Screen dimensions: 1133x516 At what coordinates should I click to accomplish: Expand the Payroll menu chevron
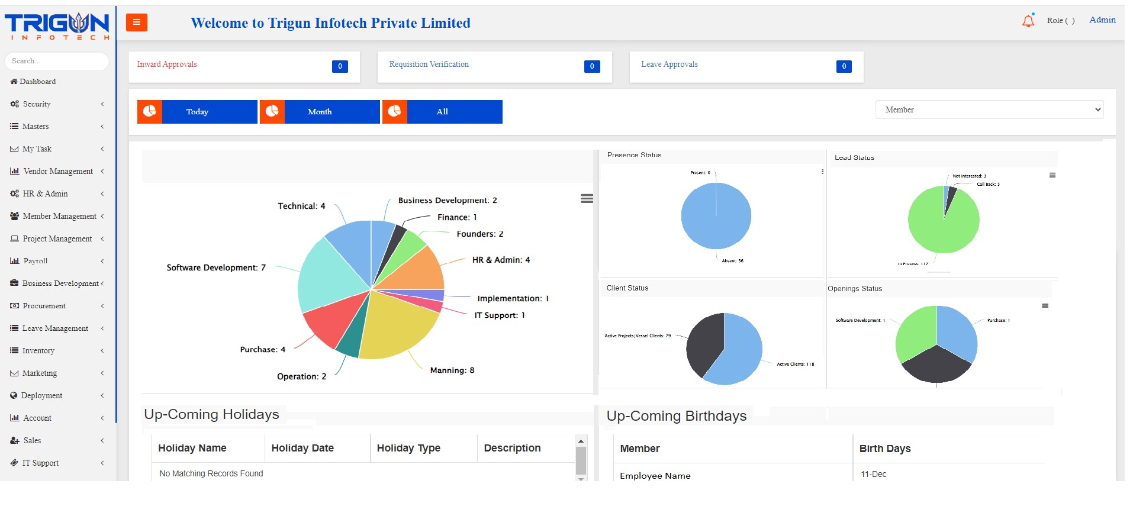pyautogui.click(x=102, y=261)
